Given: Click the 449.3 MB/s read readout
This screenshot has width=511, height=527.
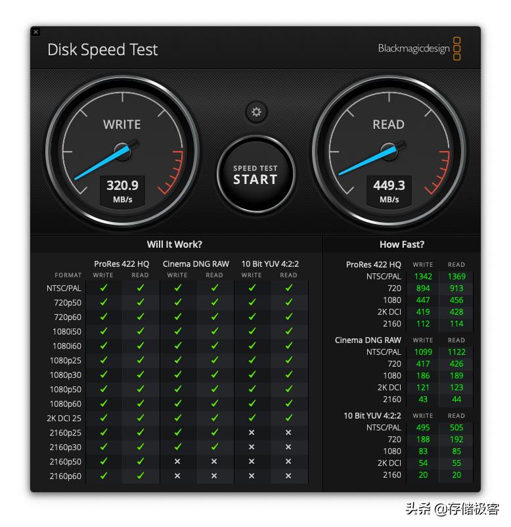Looking at the screenshot, I should pyautogui.click(x=389, y=191).
